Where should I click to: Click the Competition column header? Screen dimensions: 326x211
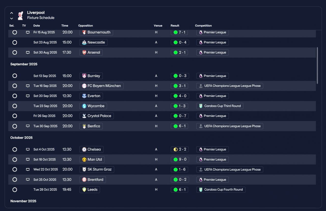click(203, 26)
